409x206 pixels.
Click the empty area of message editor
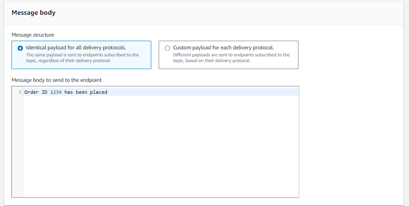tap(160, 140)
